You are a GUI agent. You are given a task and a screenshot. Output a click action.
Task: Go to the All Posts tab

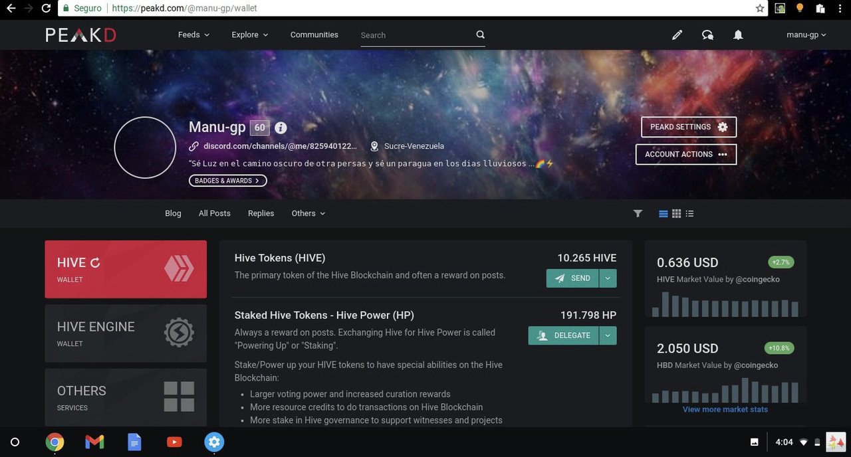[215, 213]
